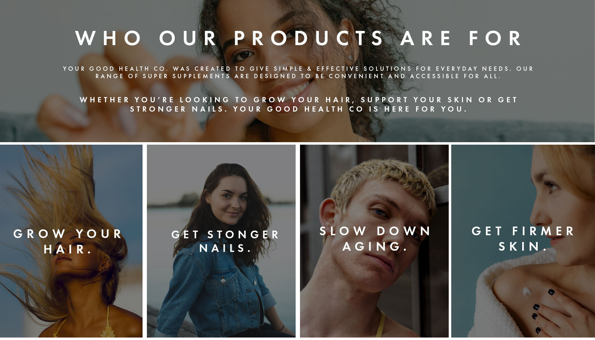Click the 'Get Stonger Nails.' caption
Screen dimensions: 595x340
(x=226, y=241)
